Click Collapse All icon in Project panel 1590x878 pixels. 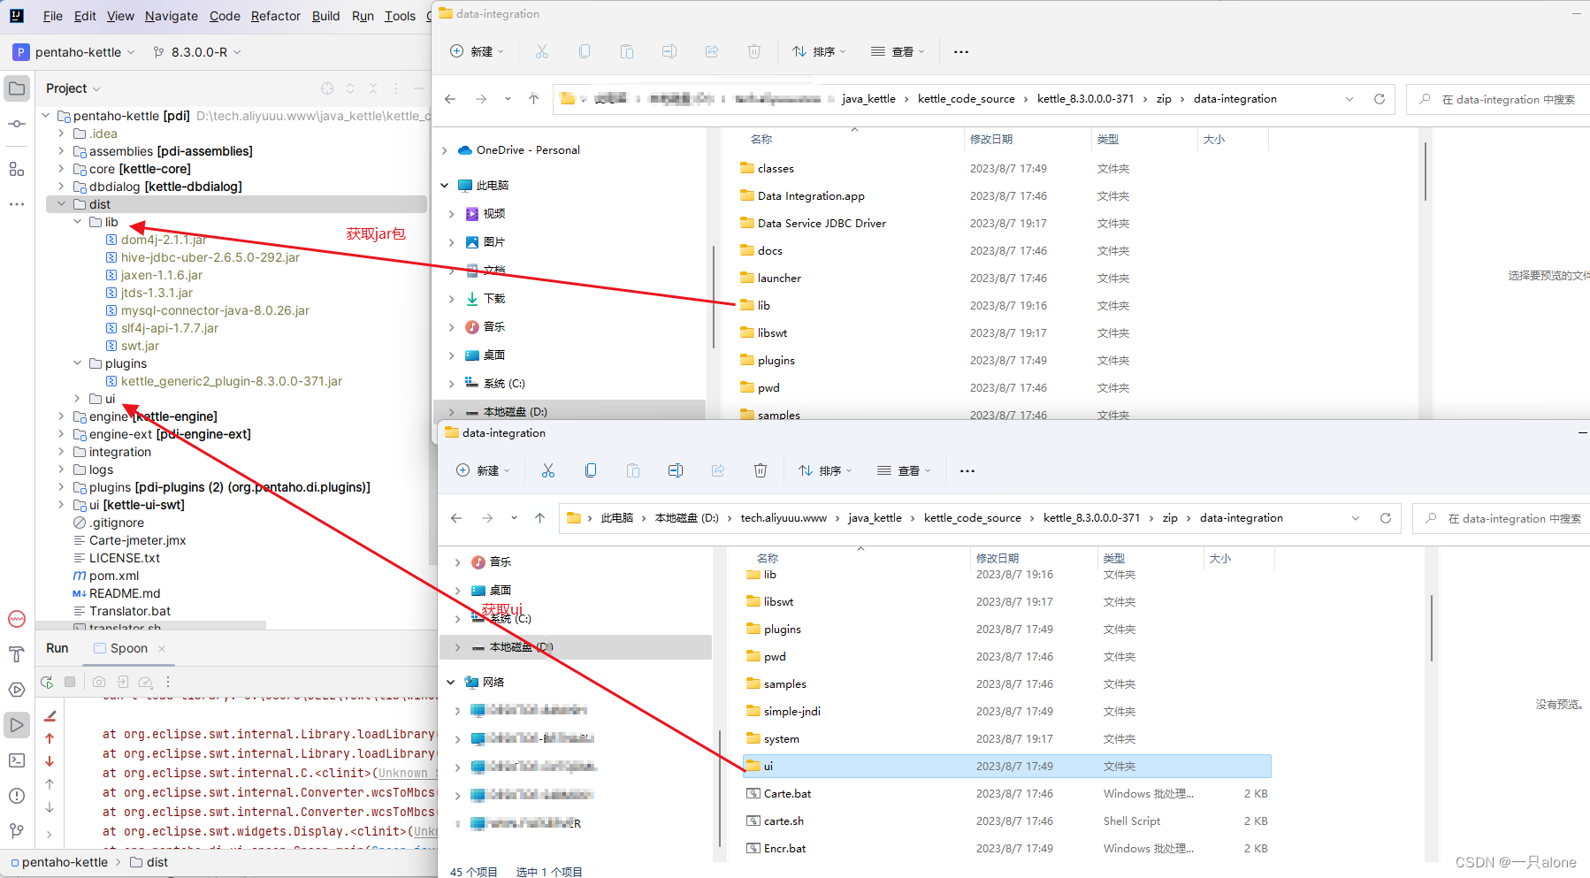tap(373, 88)
